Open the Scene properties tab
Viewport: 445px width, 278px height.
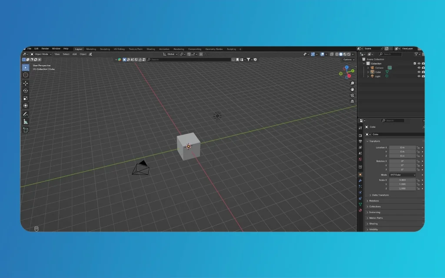[x=360, y=153]
